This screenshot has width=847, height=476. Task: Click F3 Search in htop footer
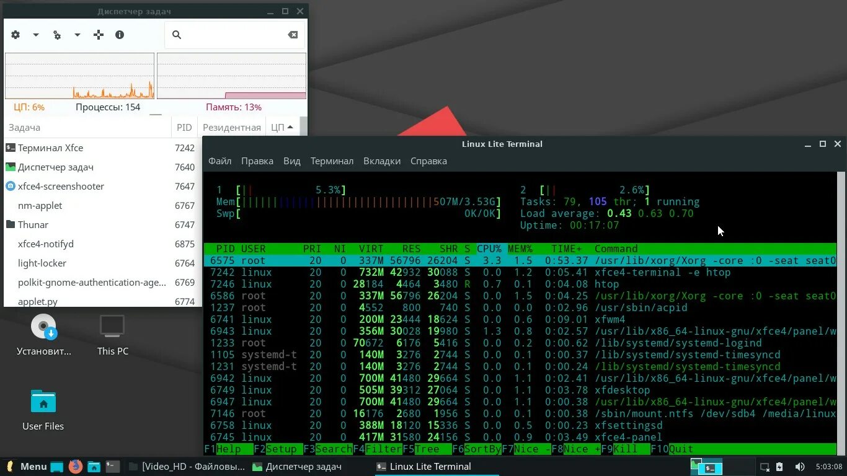tap(327, 449)
